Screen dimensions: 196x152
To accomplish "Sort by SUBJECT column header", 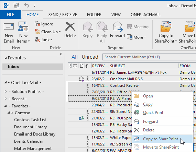I will point(143,66).
